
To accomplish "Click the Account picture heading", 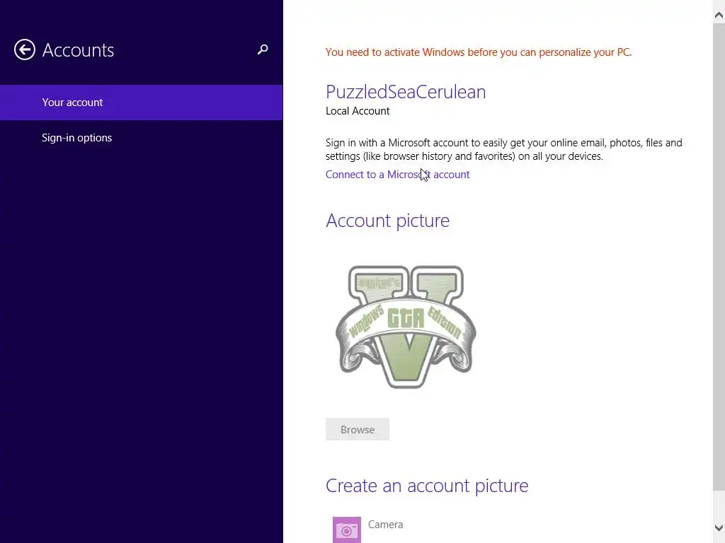I will coord(387,221).
